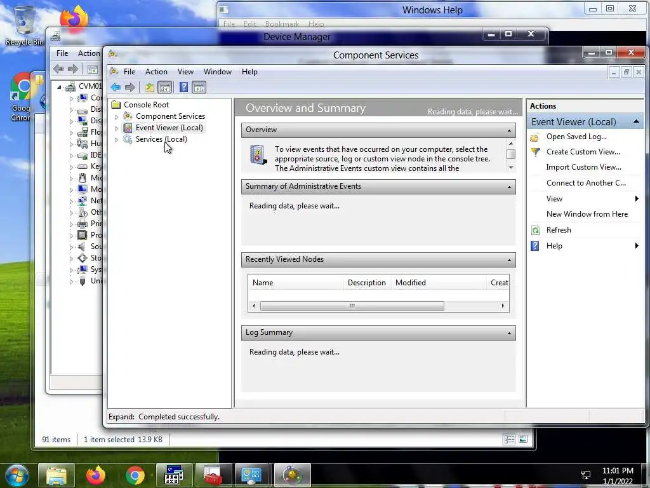
Task: Expand the Component Services tree node
Action: [117, 117]
